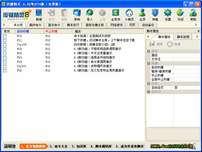Click the pin icon of 脚本属性 panel

[198, 31]
